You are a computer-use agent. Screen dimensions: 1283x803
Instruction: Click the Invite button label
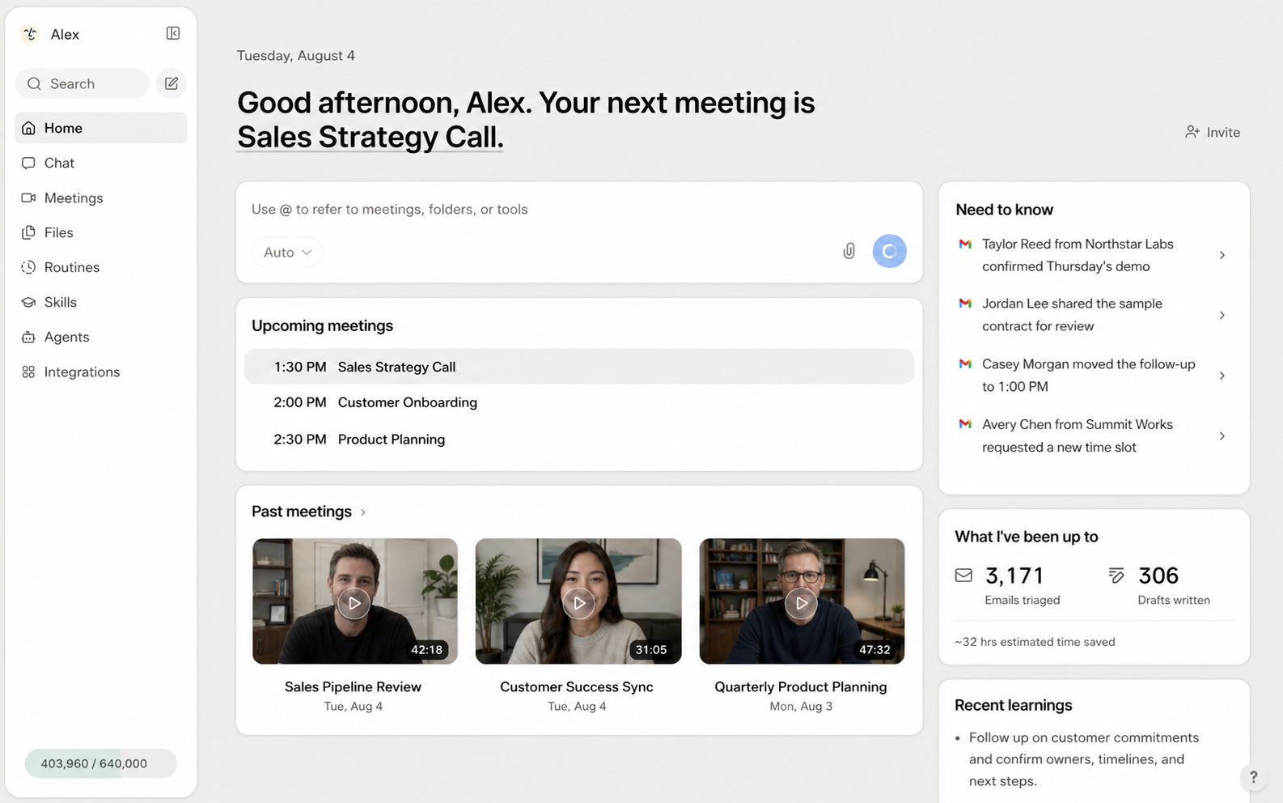point(1223,132)
